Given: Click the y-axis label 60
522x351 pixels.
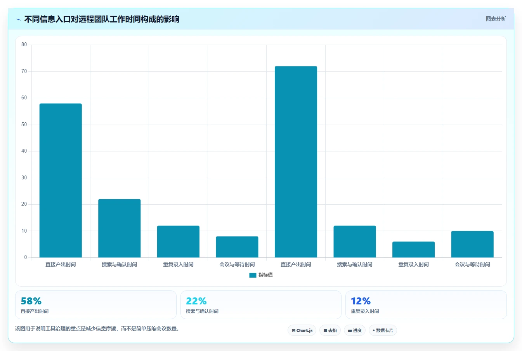Looking at the screenshot, I should [x=24, y=98].
